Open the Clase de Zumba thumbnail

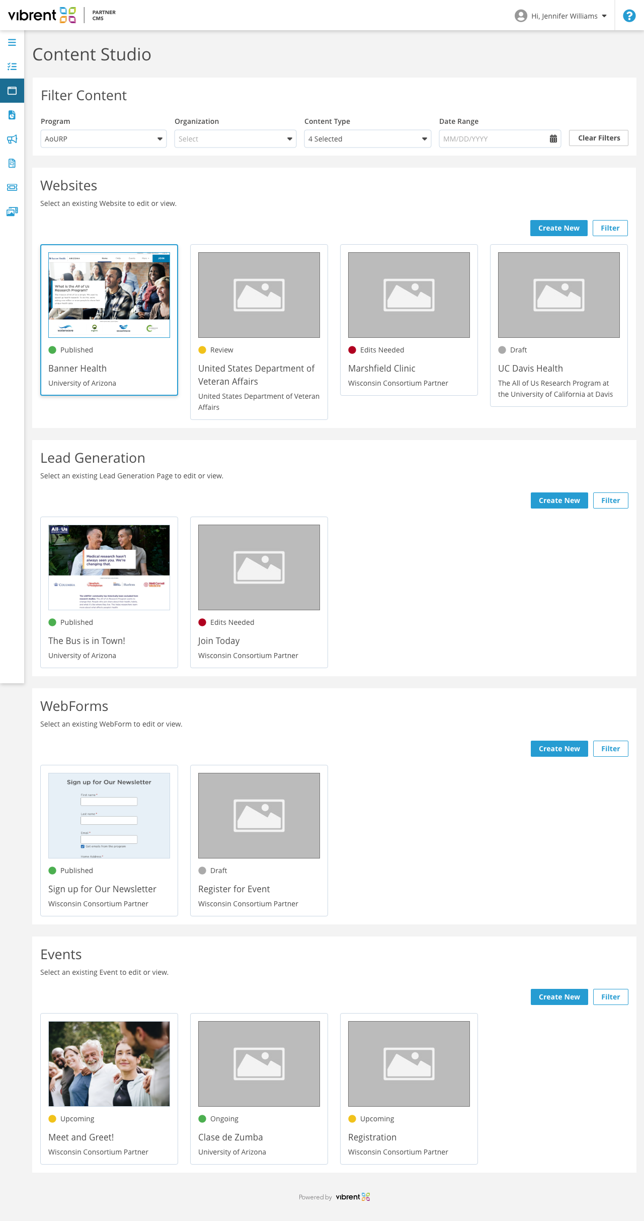(x=259, y=1064)
